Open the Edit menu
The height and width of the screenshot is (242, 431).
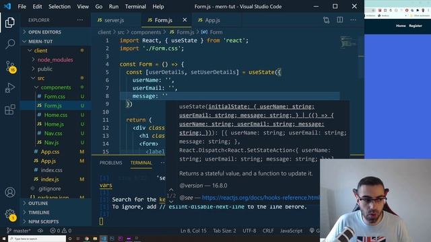click(x=37, y=6)
